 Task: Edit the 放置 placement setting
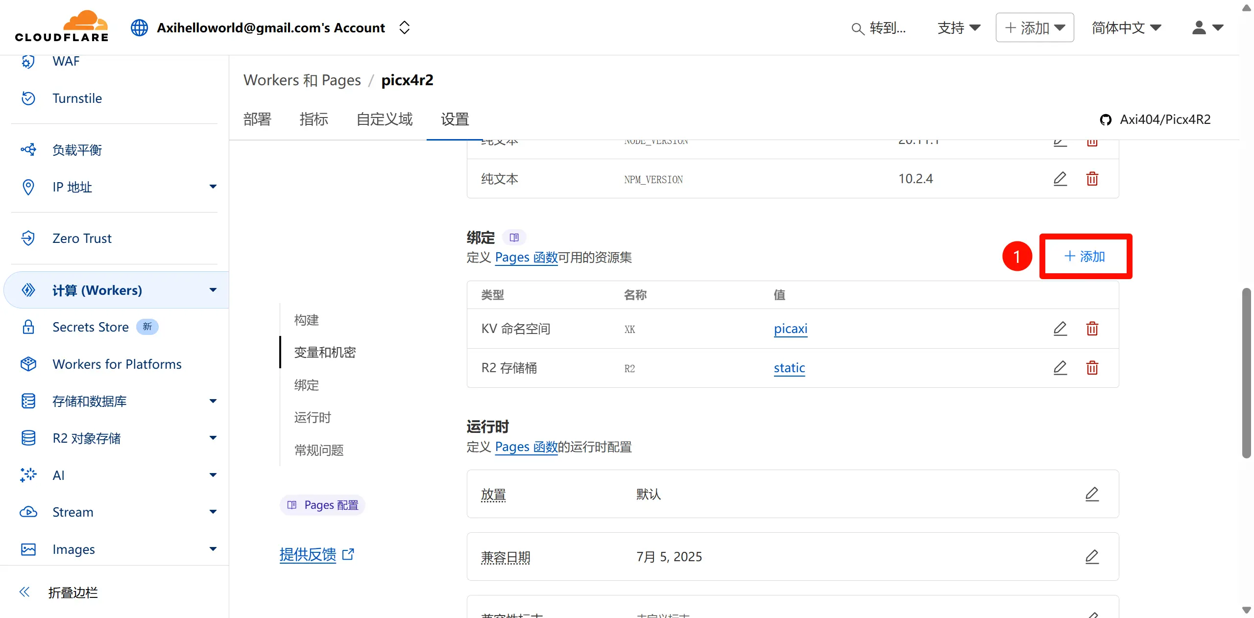pos(1092,494)
